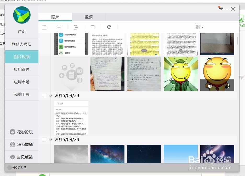Click the Huawei logo beside 华为商城
The width and height of the screenshot is (245, 176).
[13, 144]
